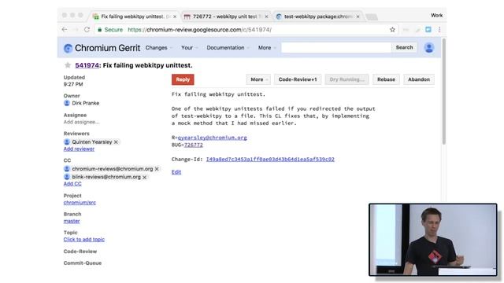Open the Change-Id hash link
Image resolution: width=504 pixels, height=283 pixels.
click(x=270, y=159)
